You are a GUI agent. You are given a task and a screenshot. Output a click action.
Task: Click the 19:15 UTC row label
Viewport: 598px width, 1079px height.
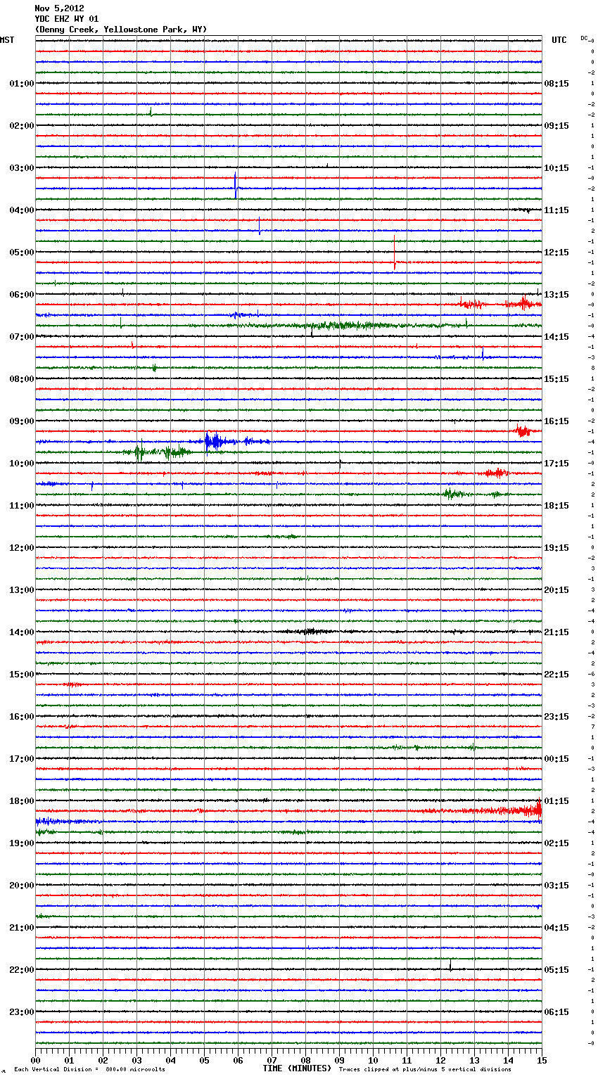coord(556,548)
